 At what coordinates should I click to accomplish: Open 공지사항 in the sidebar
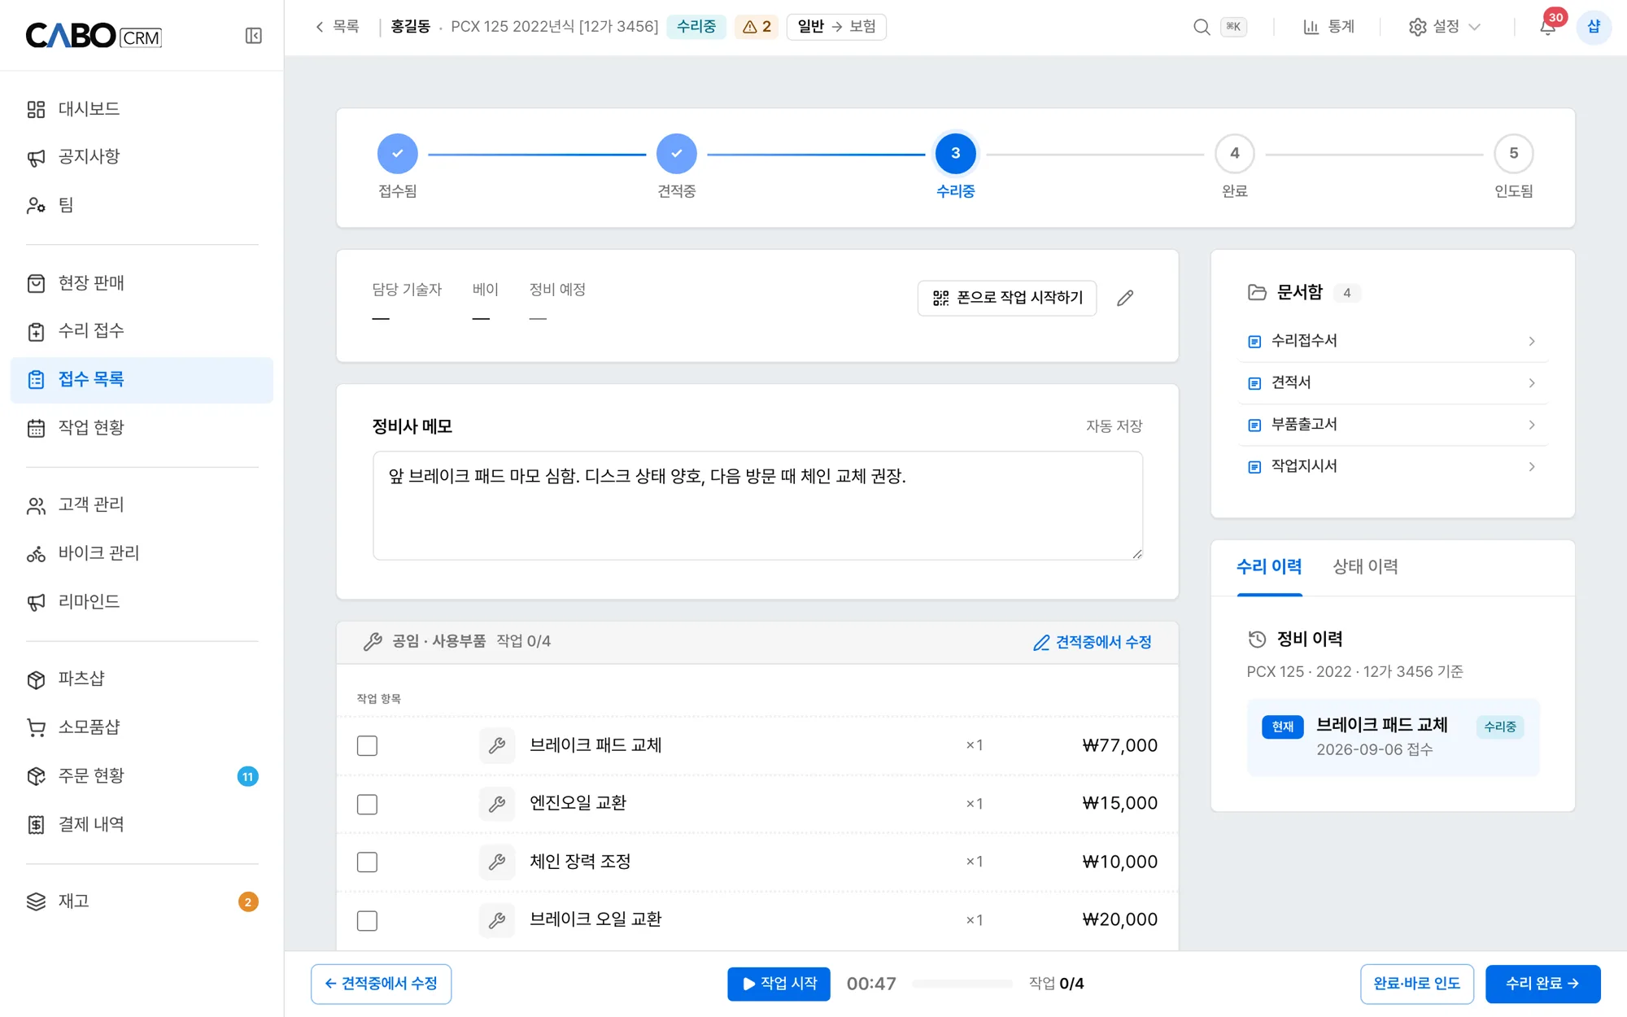(142, 156)
